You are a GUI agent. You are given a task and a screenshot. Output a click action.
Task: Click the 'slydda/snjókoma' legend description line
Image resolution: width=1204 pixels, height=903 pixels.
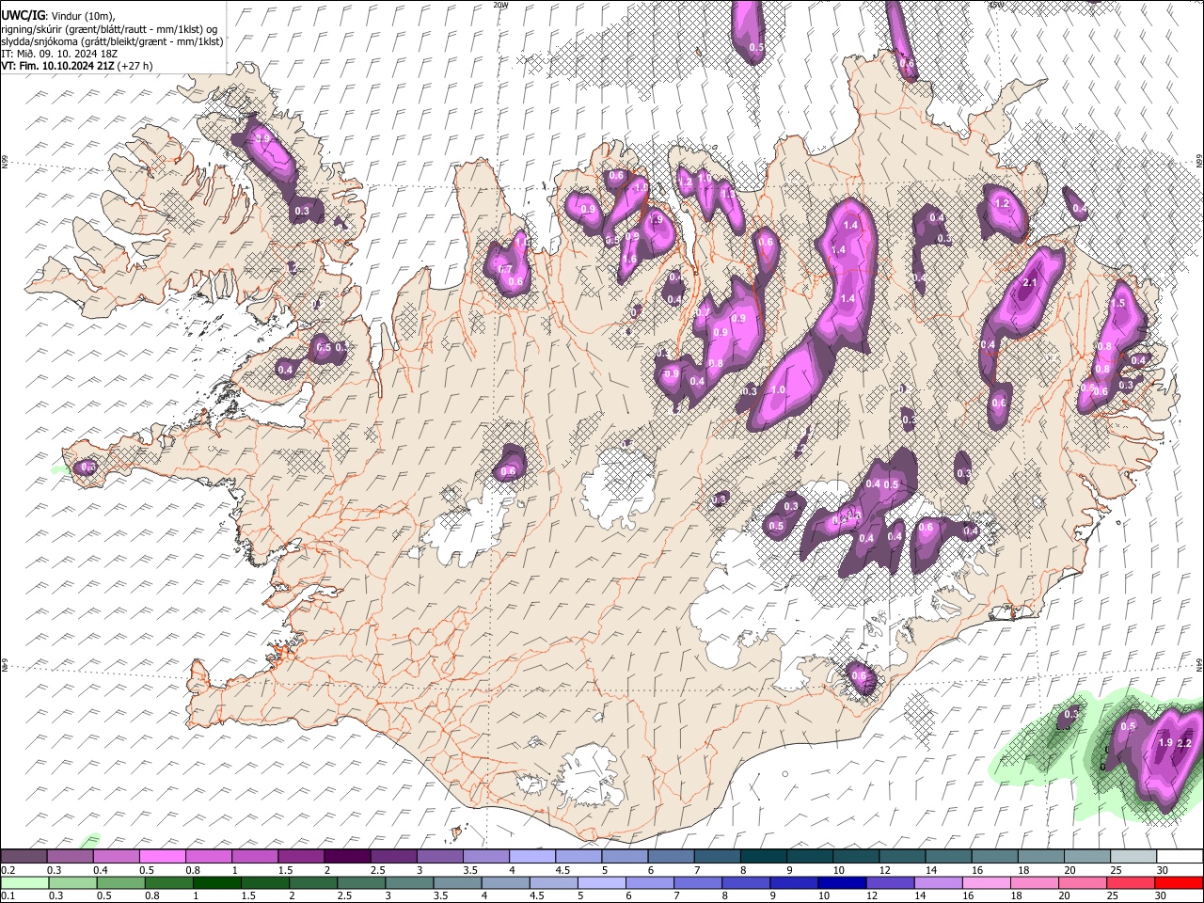pos(112,41)
